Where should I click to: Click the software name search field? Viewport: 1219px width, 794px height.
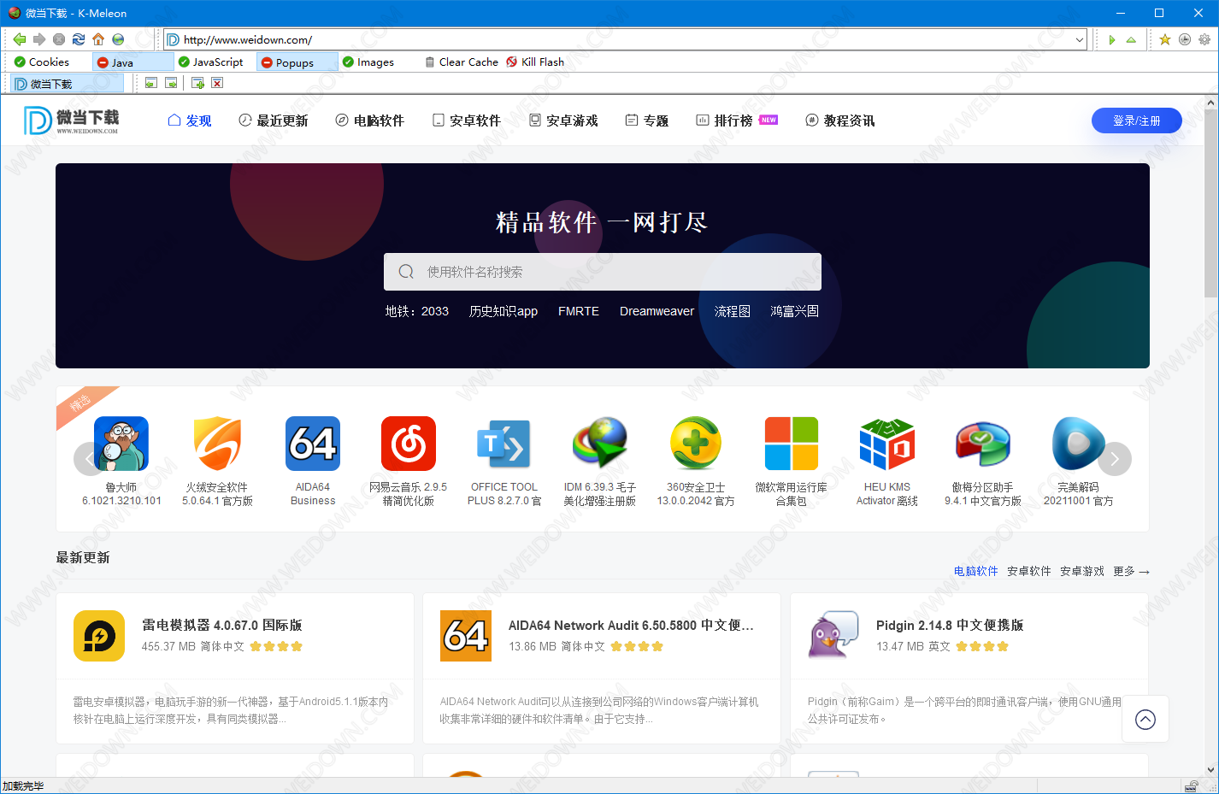pos(603,272)
